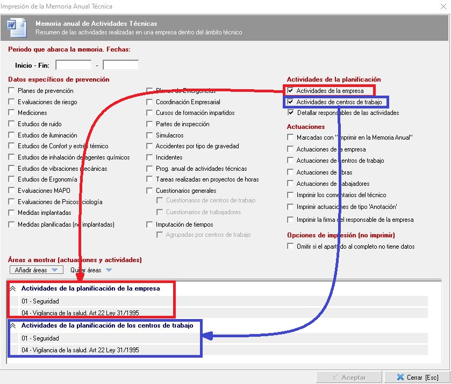The image size is (451, 384).
Task: Toggle Accidentes por tipo de gravedad
Action: pyautogui.click(x=149, y=146)
